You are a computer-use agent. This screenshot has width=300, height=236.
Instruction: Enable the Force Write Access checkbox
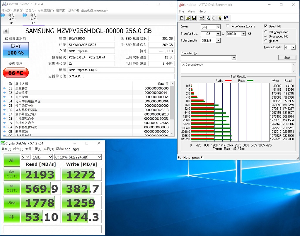(227, 26)
